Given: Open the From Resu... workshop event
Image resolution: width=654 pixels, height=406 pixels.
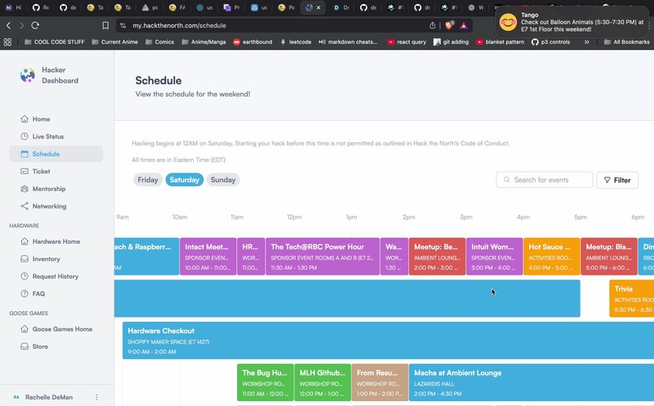Looking at the screenshot, I should [380, 382].
